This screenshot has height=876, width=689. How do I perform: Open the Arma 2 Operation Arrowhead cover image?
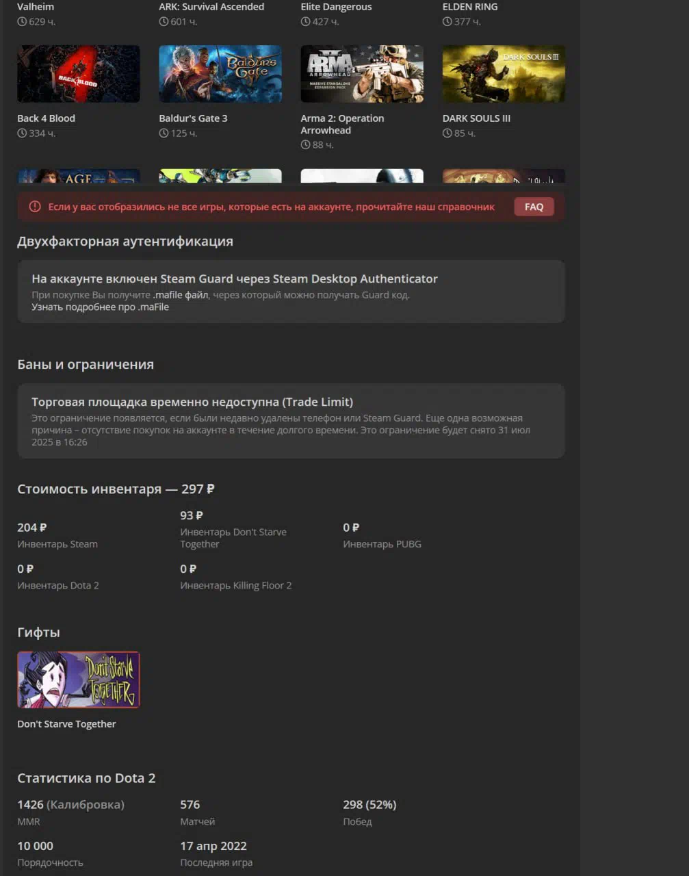pos(362,74)
